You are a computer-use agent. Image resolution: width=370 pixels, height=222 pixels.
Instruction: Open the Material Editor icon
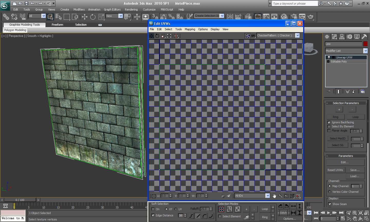click(284, 17)
